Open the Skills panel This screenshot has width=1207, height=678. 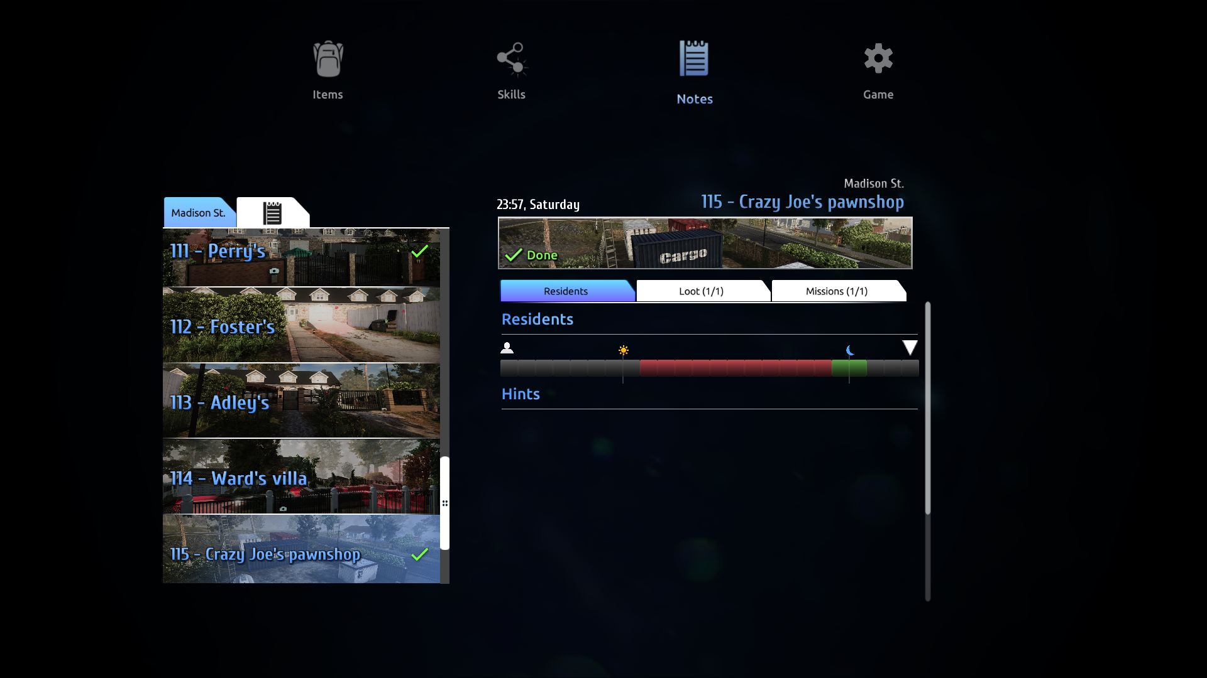point(512,70)
